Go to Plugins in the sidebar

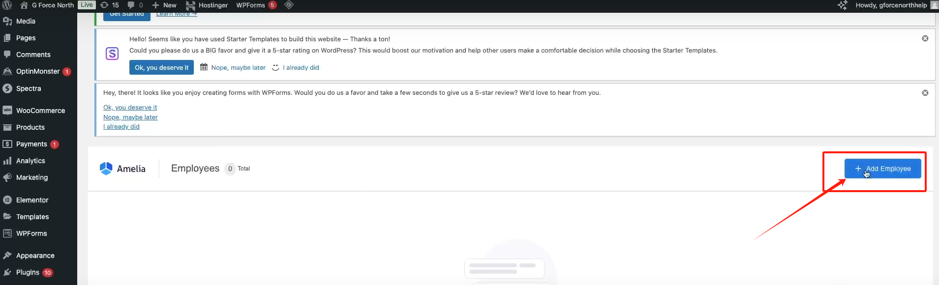coord(28,272)
